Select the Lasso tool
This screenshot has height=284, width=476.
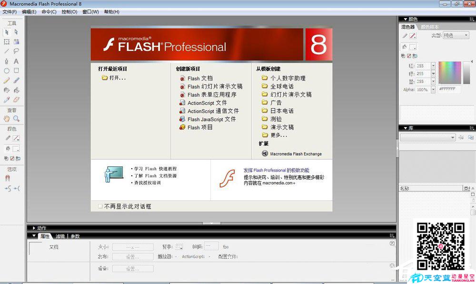pos(16,51)
